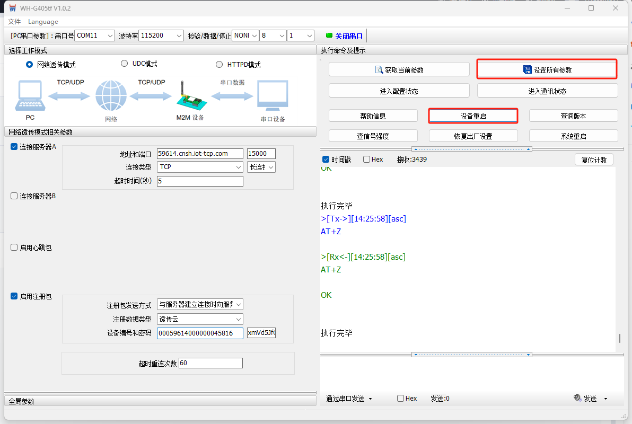This screenshot has height=424, width=632.
Task: Toggle the 时间戳 timestamp checkbox
Action: (326, 160)
